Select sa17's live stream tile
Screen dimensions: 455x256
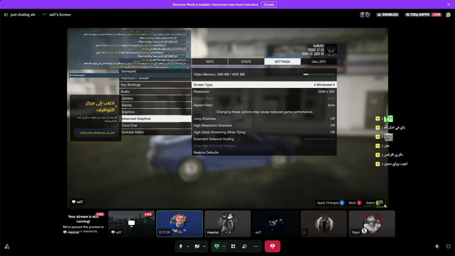(x=132, y=224)
